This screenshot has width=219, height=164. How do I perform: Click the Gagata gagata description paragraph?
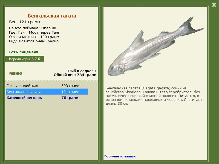154,96
